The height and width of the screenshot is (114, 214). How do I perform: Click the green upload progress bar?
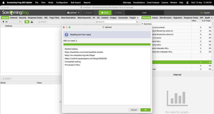point(107,45)
